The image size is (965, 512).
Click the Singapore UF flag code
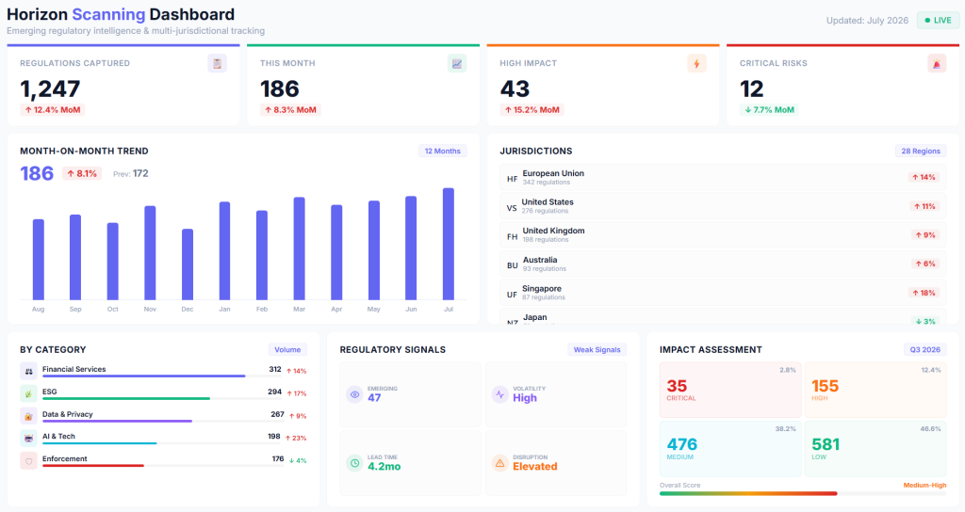[512, 295]
